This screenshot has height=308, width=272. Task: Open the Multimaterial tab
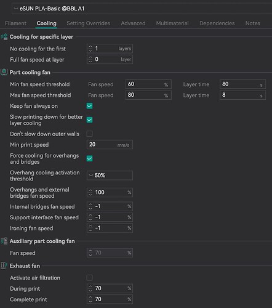[x=172, y=23]
